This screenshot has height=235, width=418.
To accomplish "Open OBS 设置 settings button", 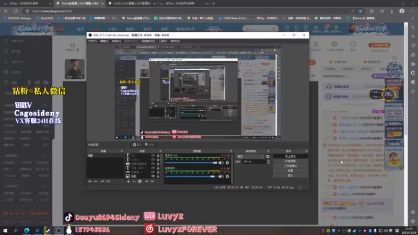I will [x=291, y=171].
